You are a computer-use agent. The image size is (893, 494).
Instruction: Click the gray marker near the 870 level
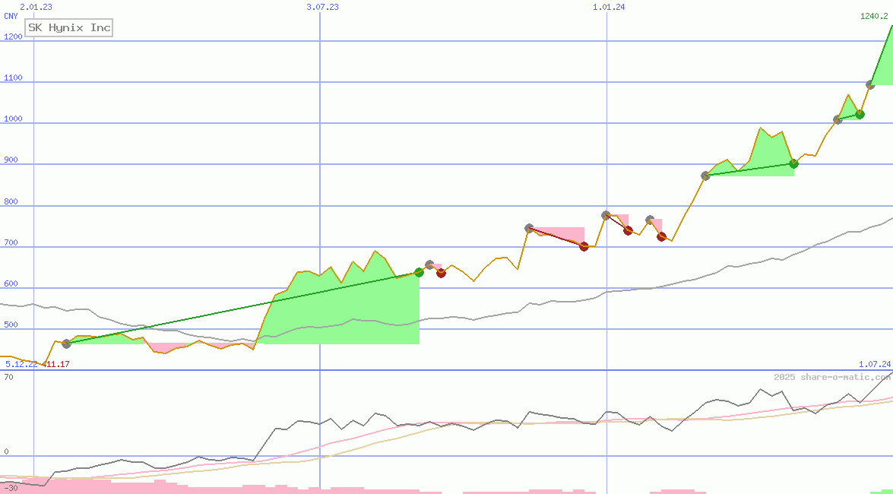(x=704, y=174)
